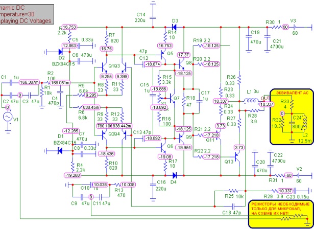
Task: Select the D2 BZX84C15 zener diode symbol
Action: [61, 52]
